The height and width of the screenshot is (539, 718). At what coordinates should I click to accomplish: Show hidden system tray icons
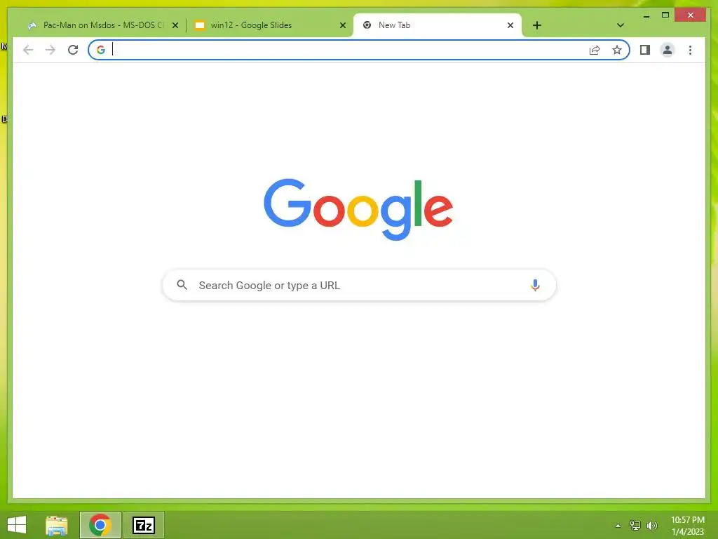618,526
